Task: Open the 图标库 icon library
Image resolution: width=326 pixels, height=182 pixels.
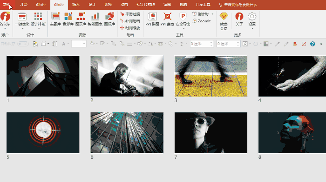Action: click(x=109, y=19)
